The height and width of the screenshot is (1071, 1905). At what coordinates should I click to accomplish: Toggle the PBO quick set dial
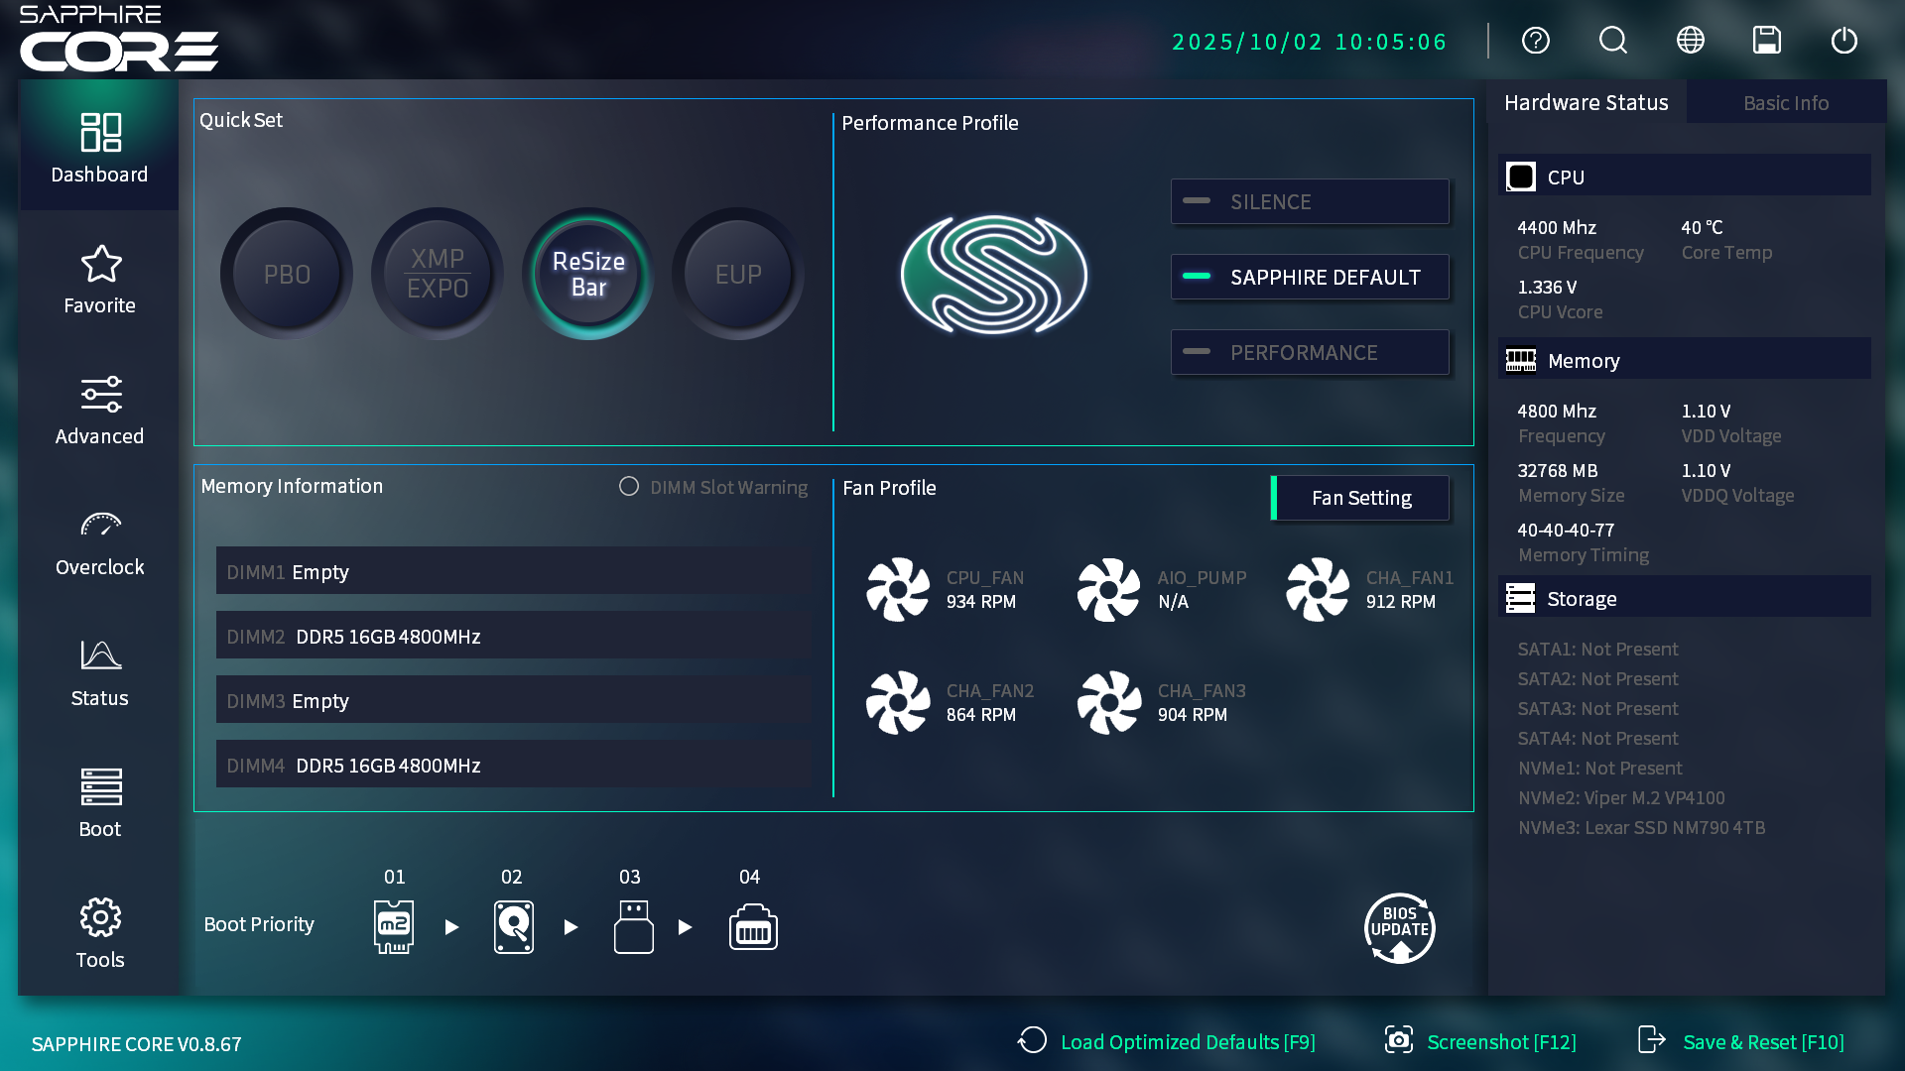tap(287, 274)
